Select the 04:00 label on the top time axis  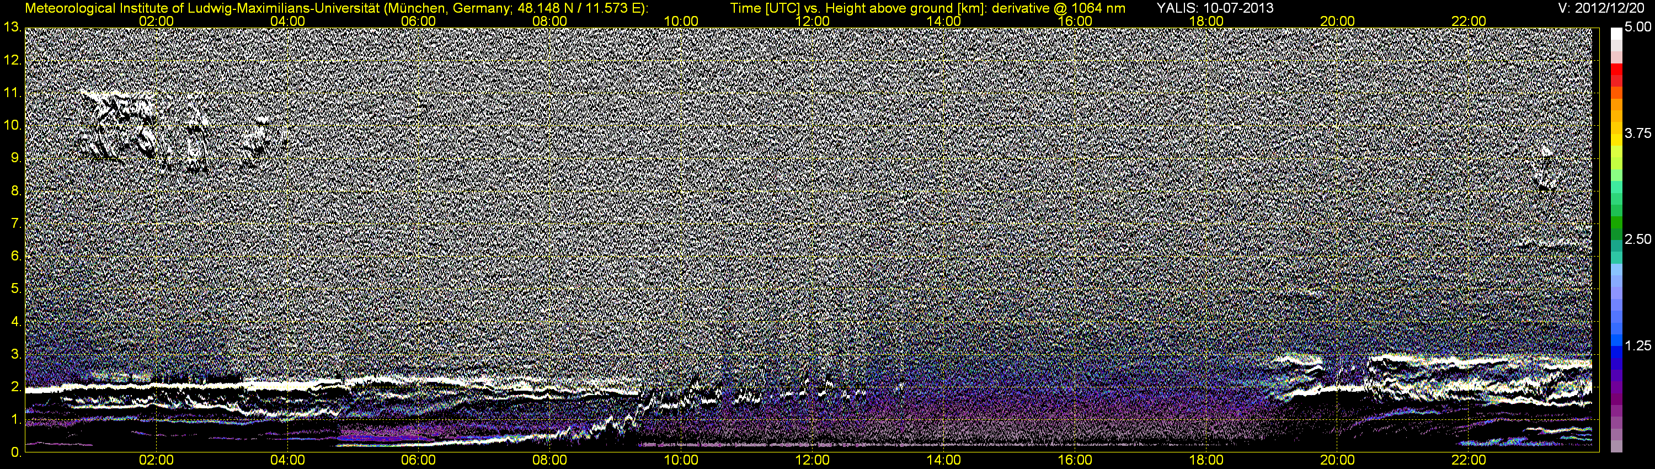pos(287,21)
